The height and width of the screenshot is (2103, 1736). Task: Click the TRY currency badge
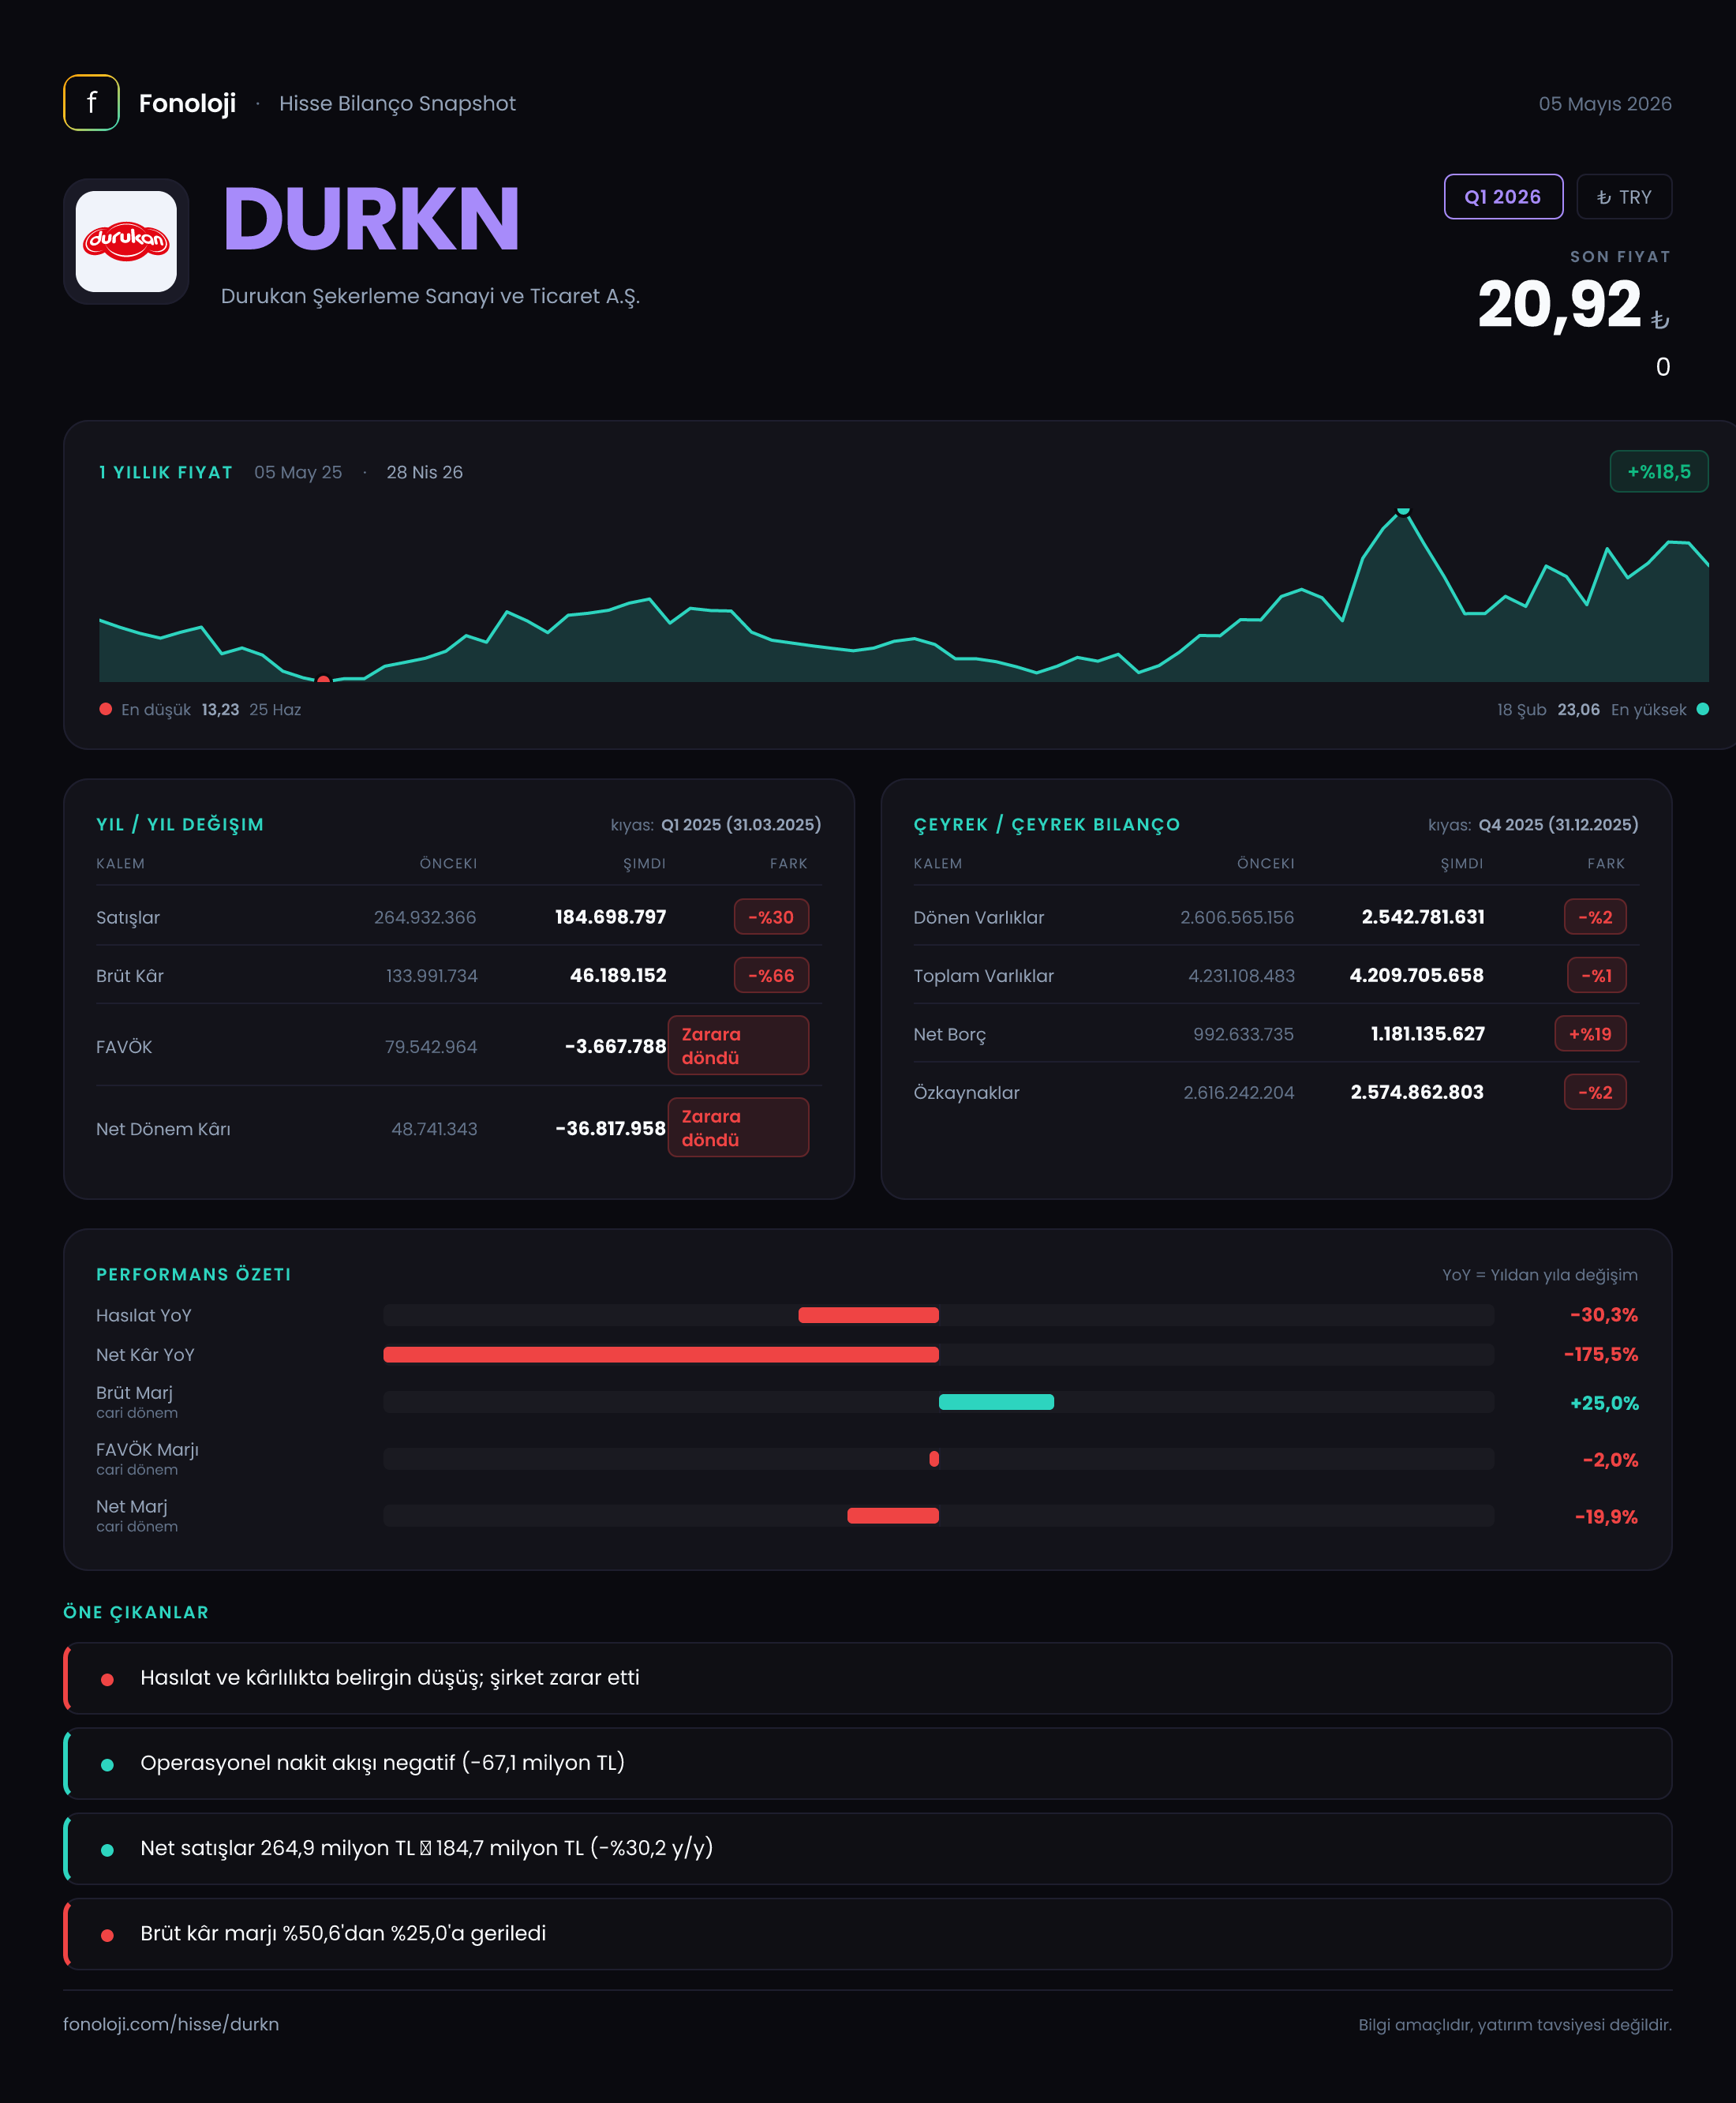[x=1624, y=197]
